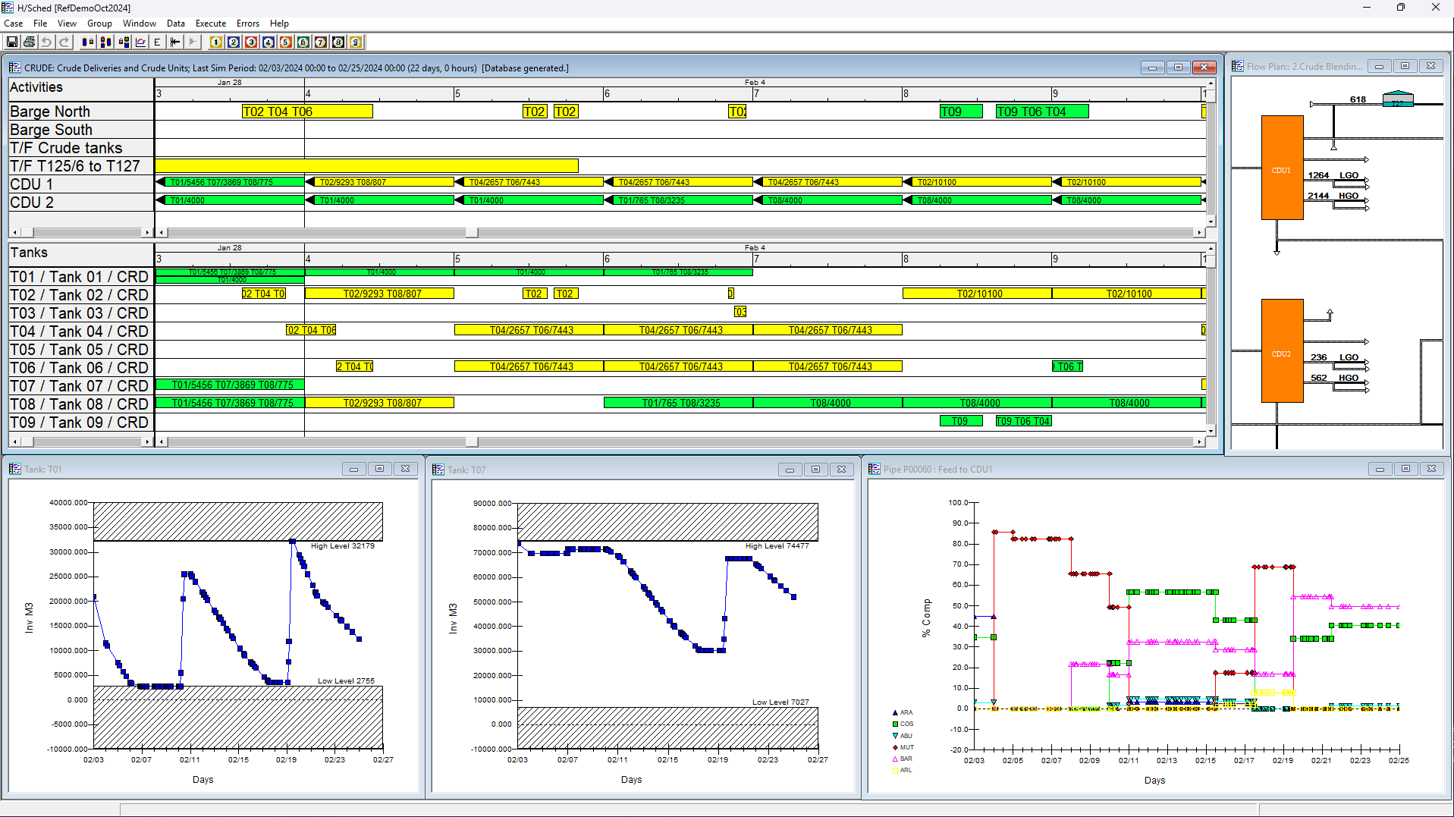Click the Print icon in toolbar
The width and height of the screenshot is (1454, 817).
coord(29,42)
